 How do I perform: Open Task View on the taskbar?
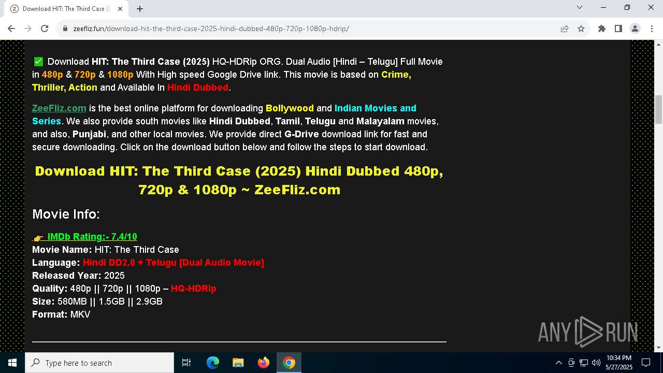186,363
